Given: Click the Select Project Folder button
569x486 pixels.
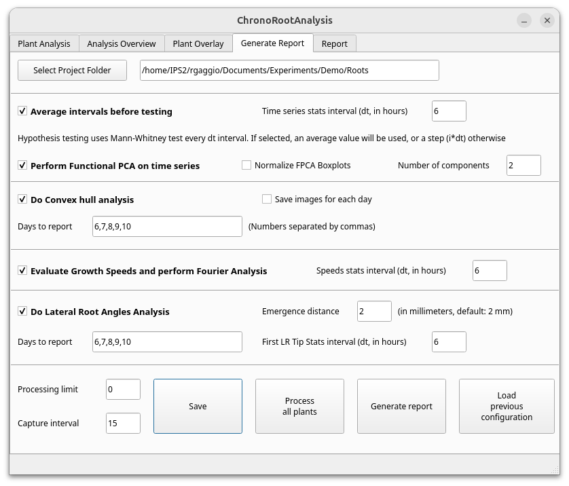Looking at the screenshot, I should point(72,70).
